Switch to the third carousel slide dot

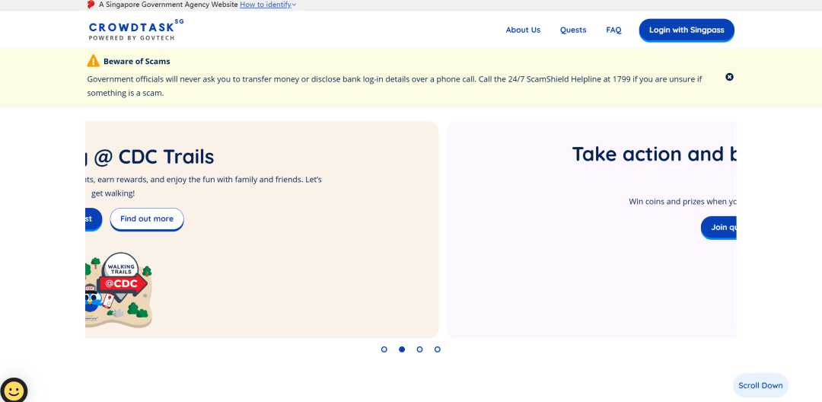coord(419,349)
